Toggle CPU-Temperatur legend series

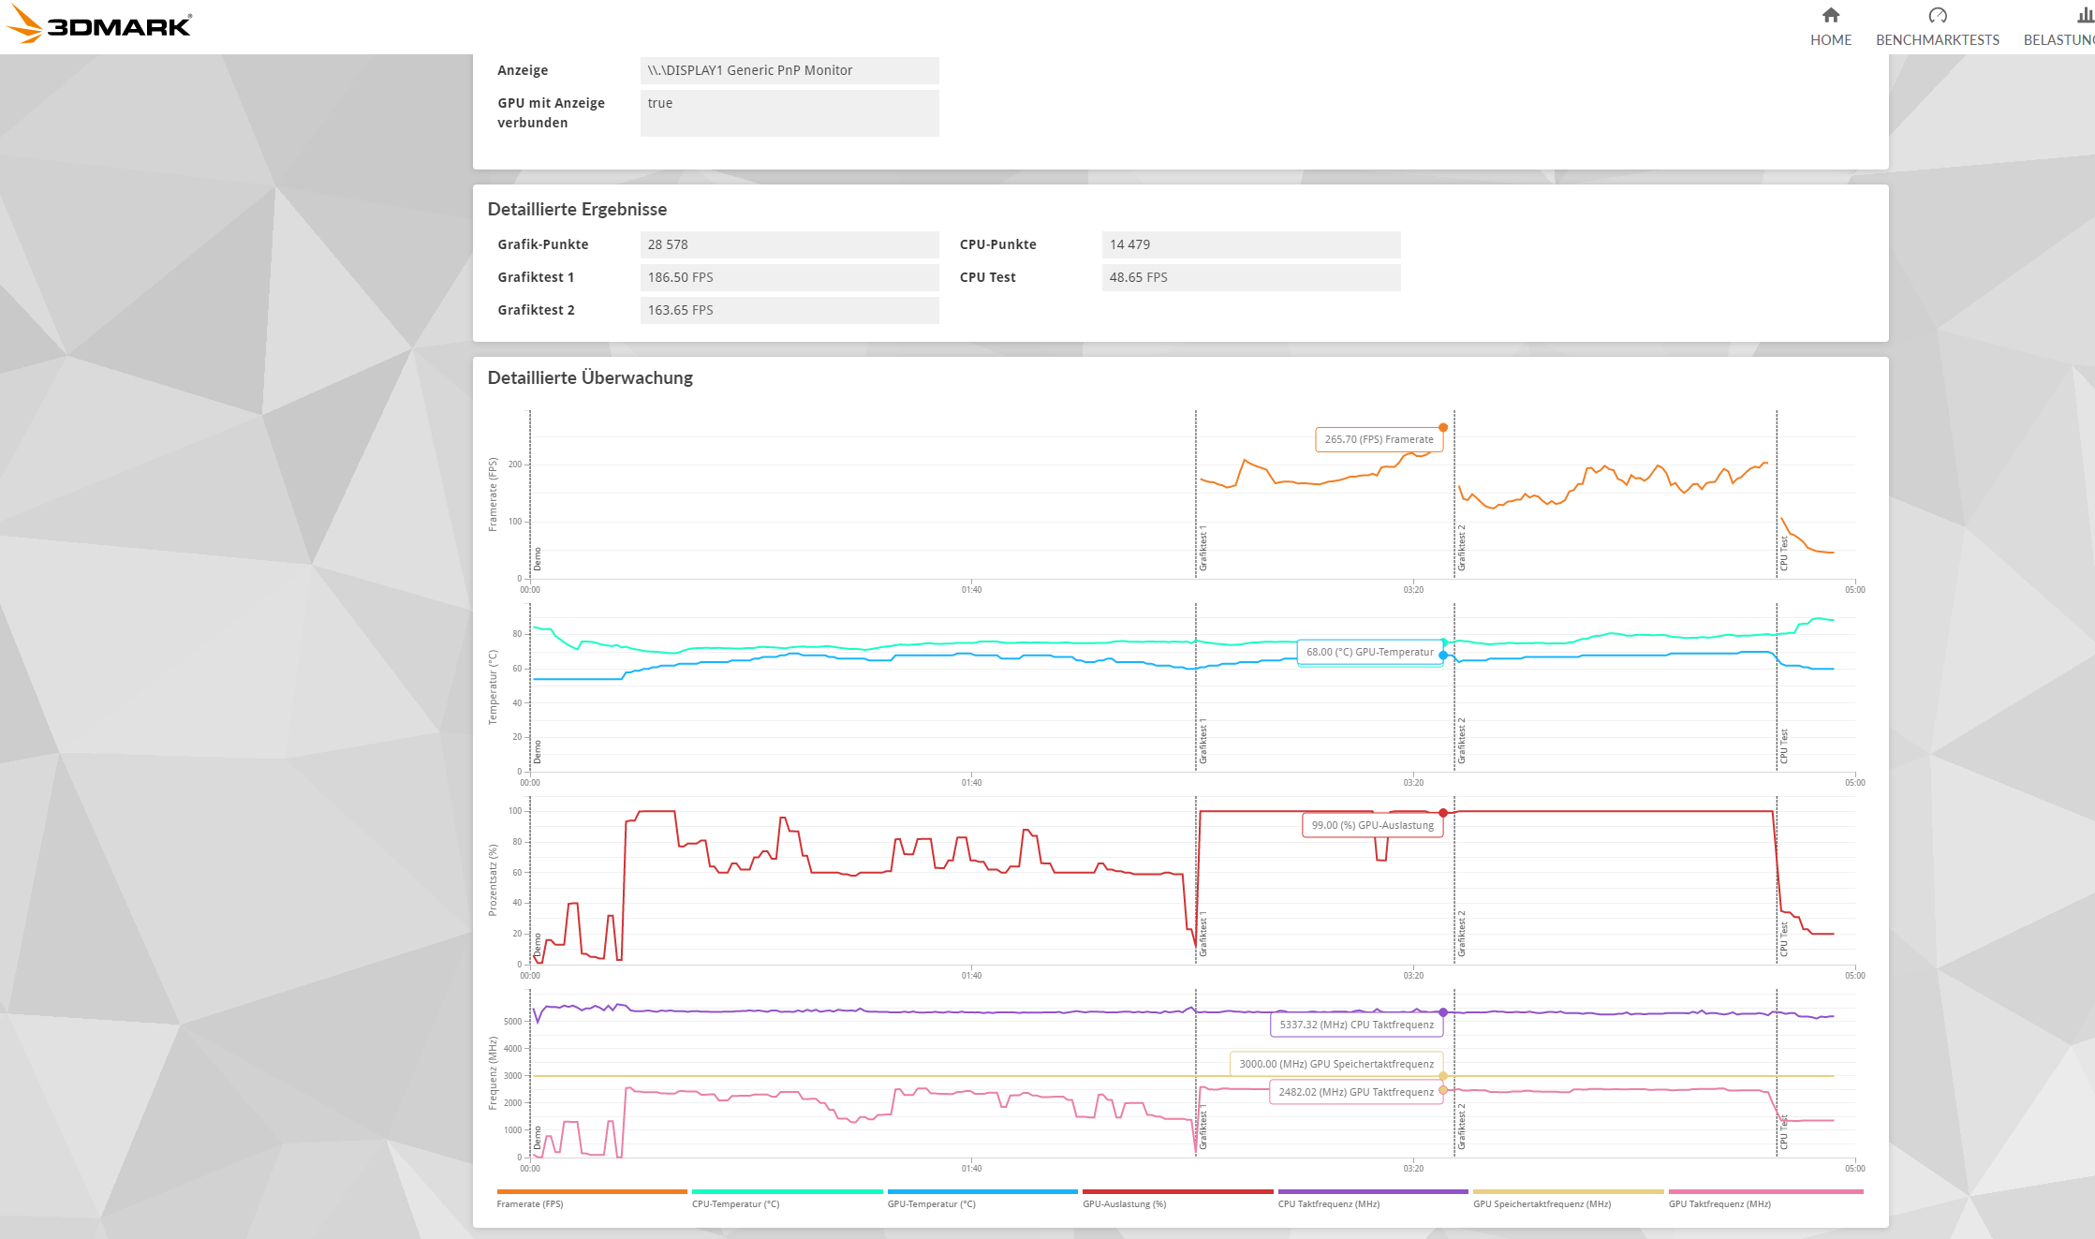click(735, 1203)
